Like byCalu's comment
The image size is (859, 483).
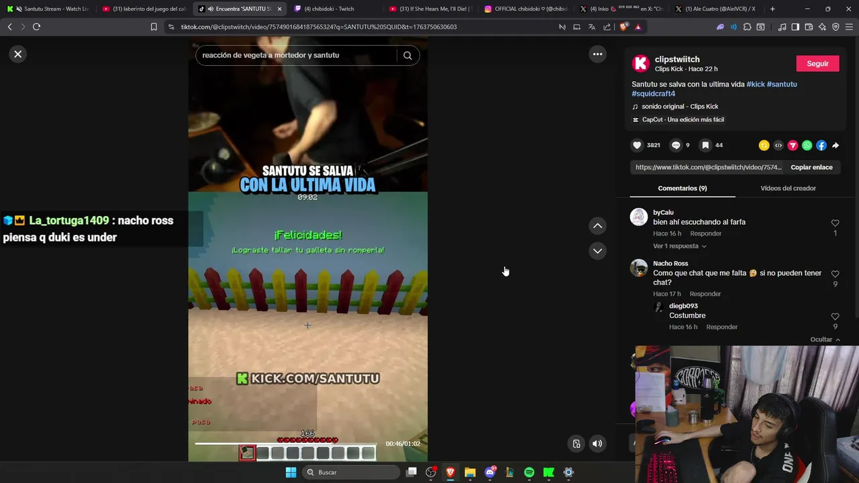(x=835, y=223)
